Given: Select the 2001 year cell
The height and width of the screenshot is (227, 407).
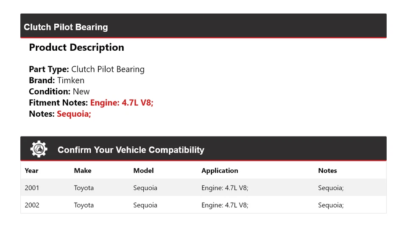Looking at the screenshot, I should pos(32,188).
